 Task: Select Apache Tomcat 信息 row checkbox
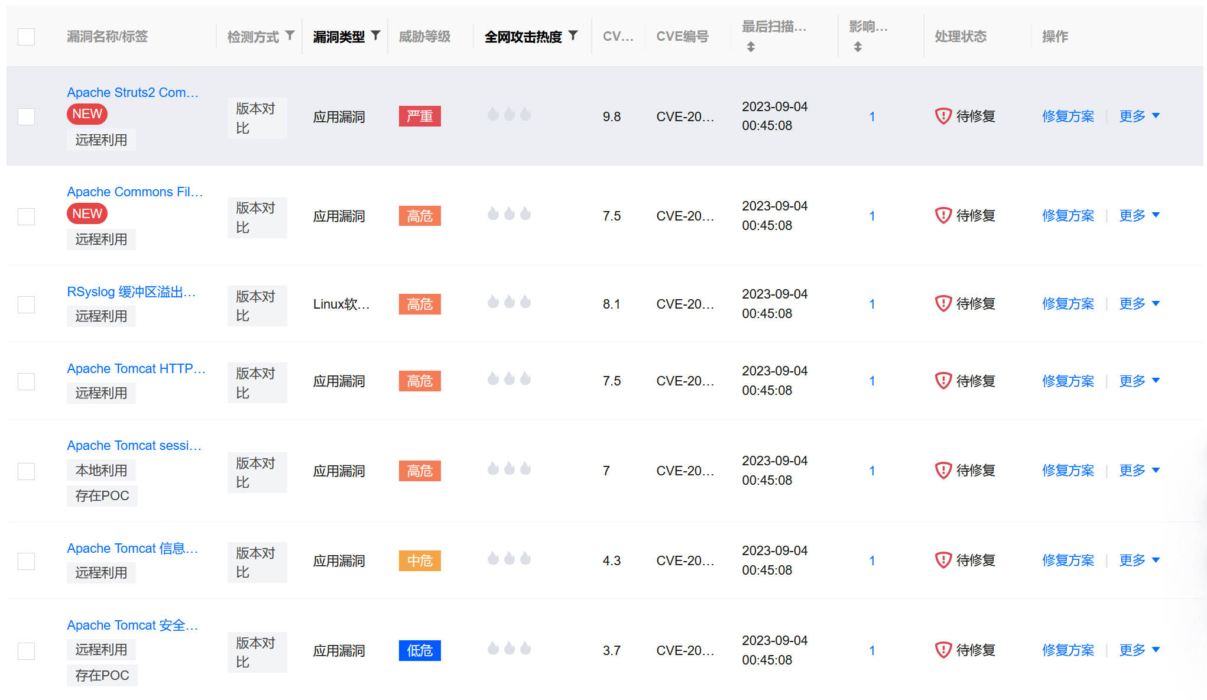[x=26, y=561]
